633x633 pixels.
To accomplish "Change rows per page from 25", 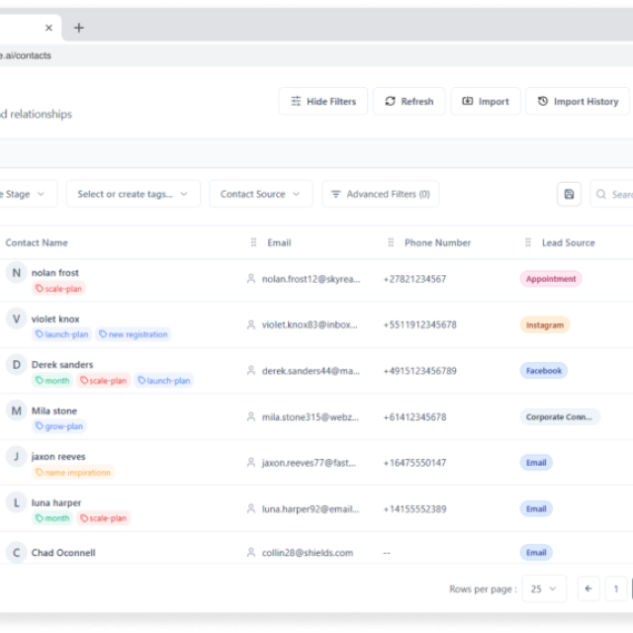I will (543, 588).
